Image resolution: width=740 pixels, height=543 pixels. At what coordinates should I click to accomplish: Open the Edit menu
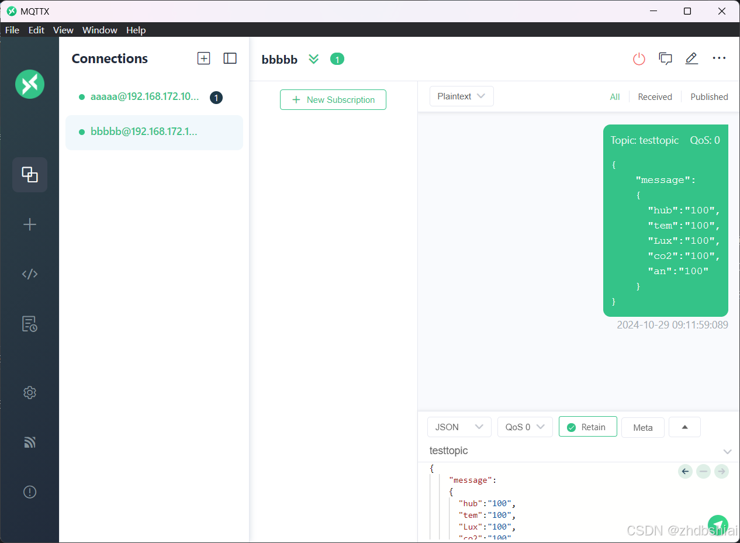point(36,30)
